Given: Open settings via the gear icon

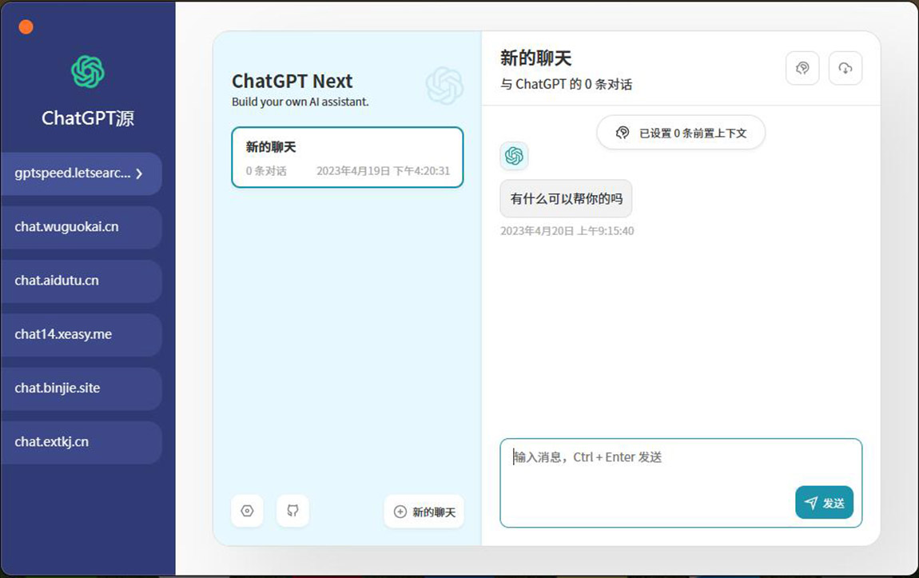Looking at the screenshot, I should [x=247, y=511].
